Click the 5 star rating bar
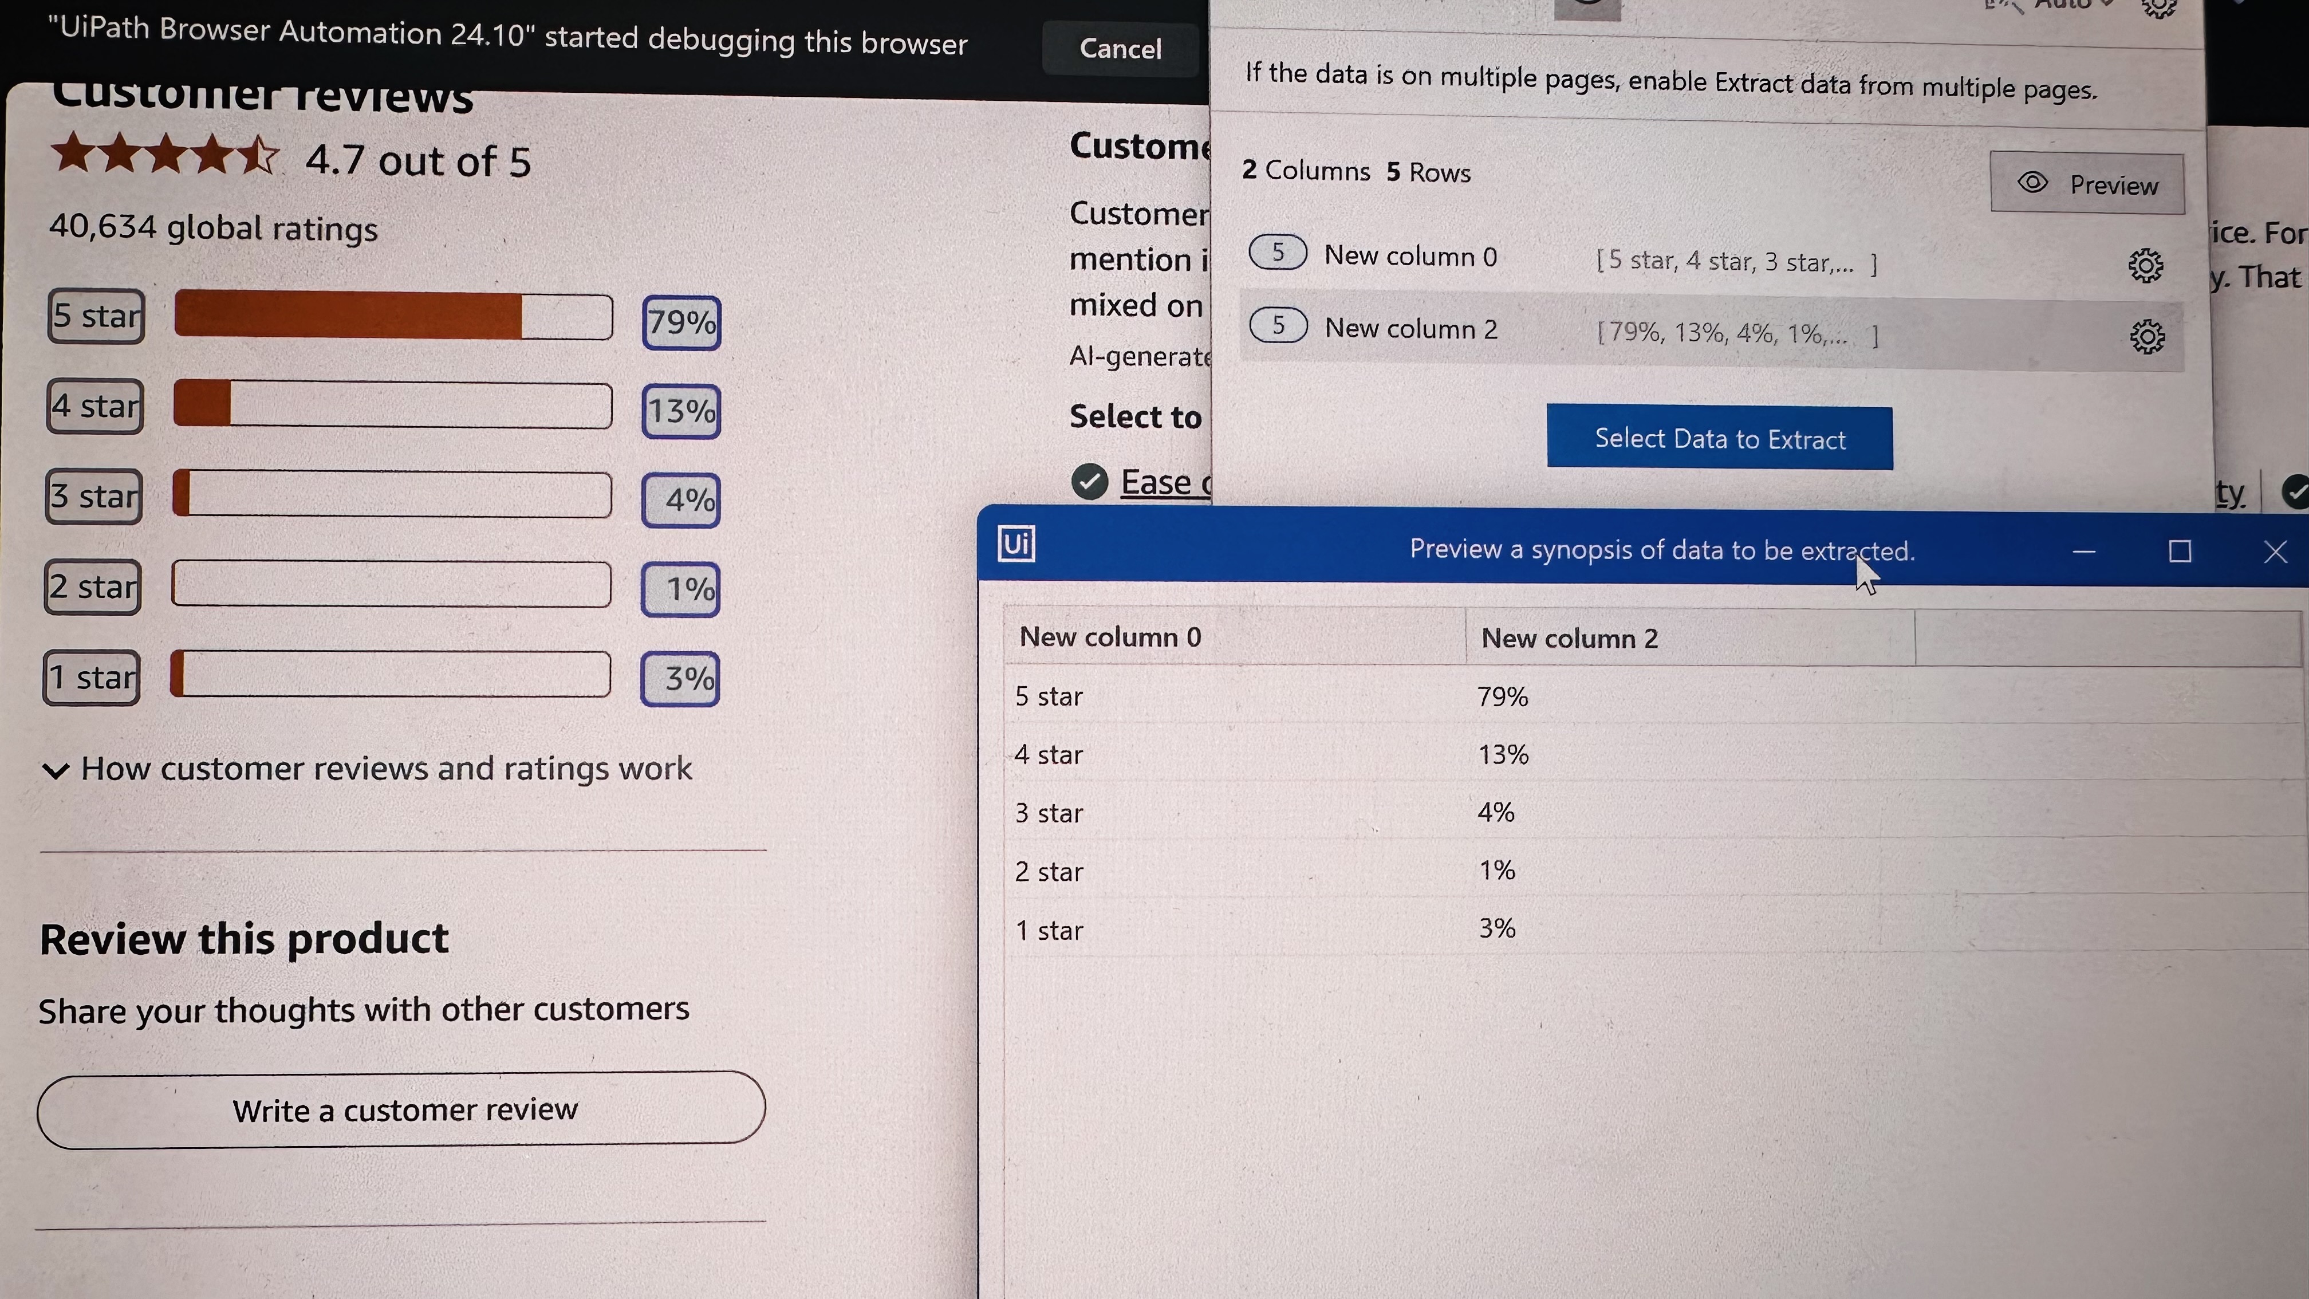The image size is (2309, 1299). pos(393,316)
